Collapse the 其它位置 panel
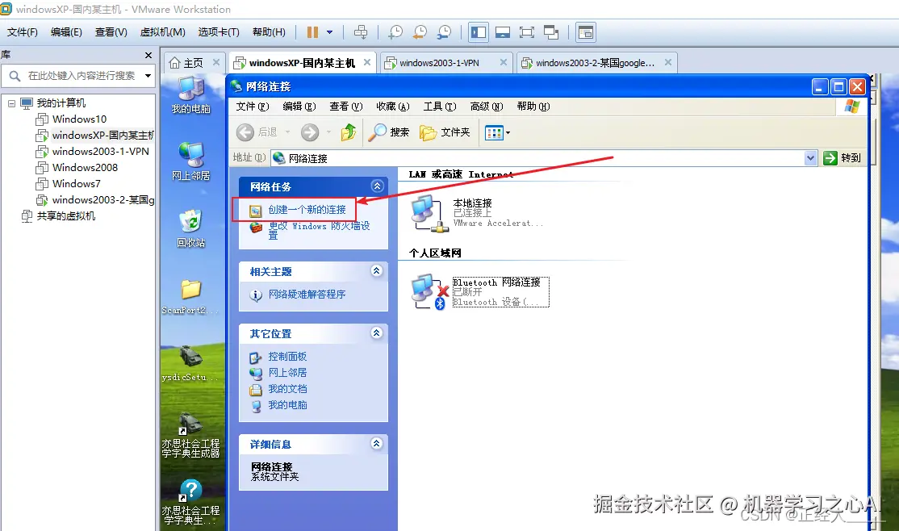Image resolution: width=899 pixels, height=531 pixels. 377,332
